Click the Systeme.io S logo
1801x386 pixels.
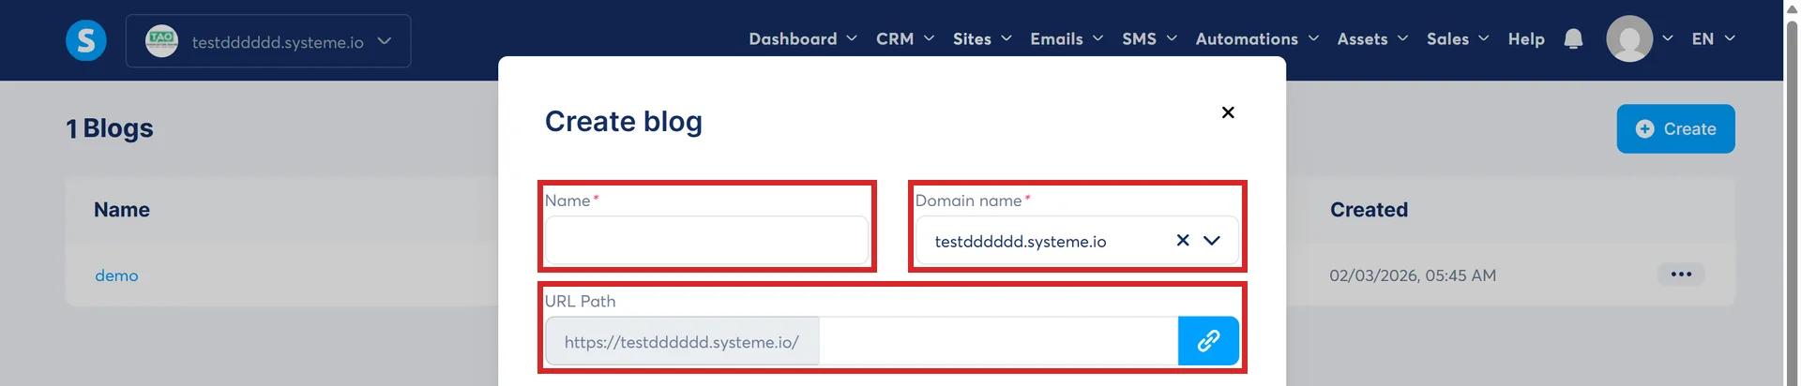[x=85, y=40]
